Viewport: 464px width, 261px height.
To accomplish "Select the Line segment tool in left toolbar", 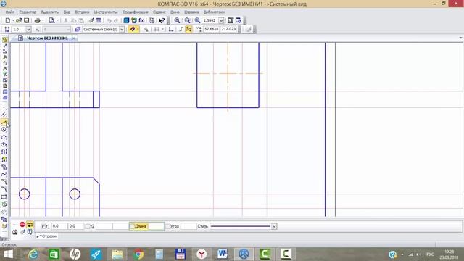I will pyautogui.click(x=4, y=122).
